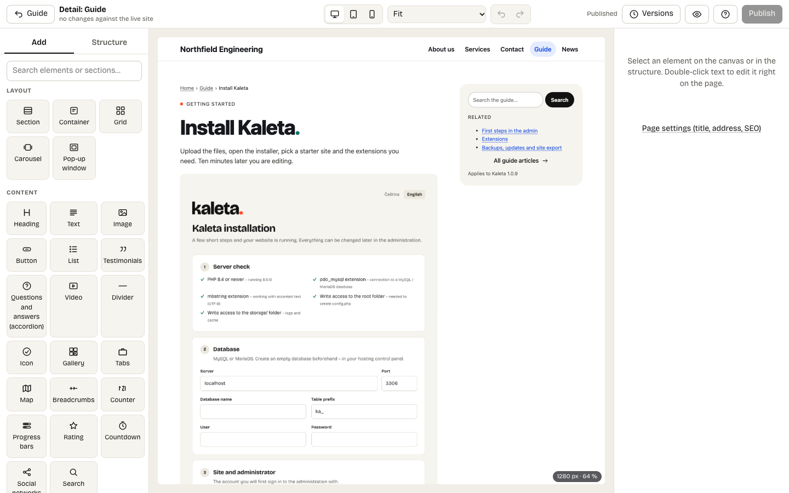Switch to the Structure tab
Viewport: 789px width, 493px height.
109,42
